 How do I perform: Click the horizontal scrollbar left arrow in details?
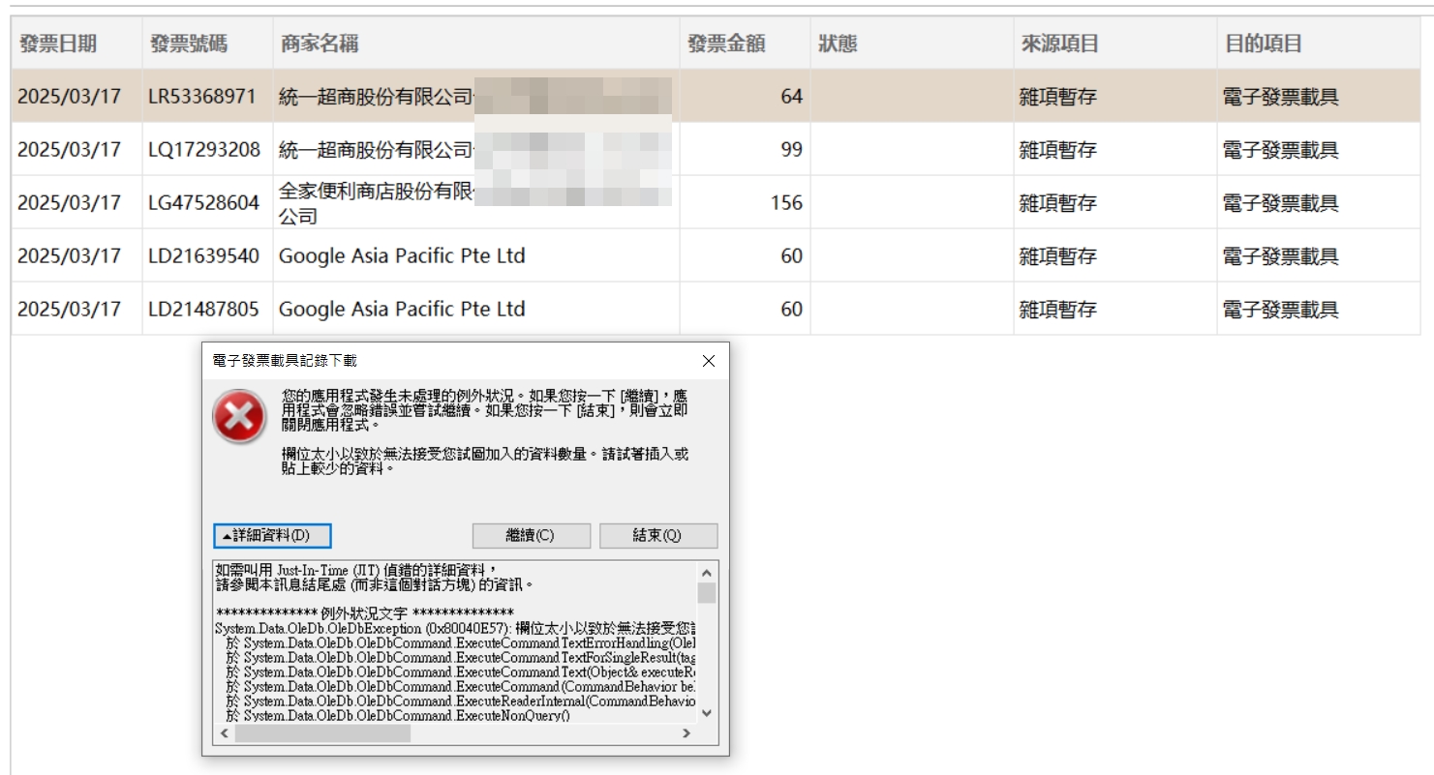click(x=224, y=733)
